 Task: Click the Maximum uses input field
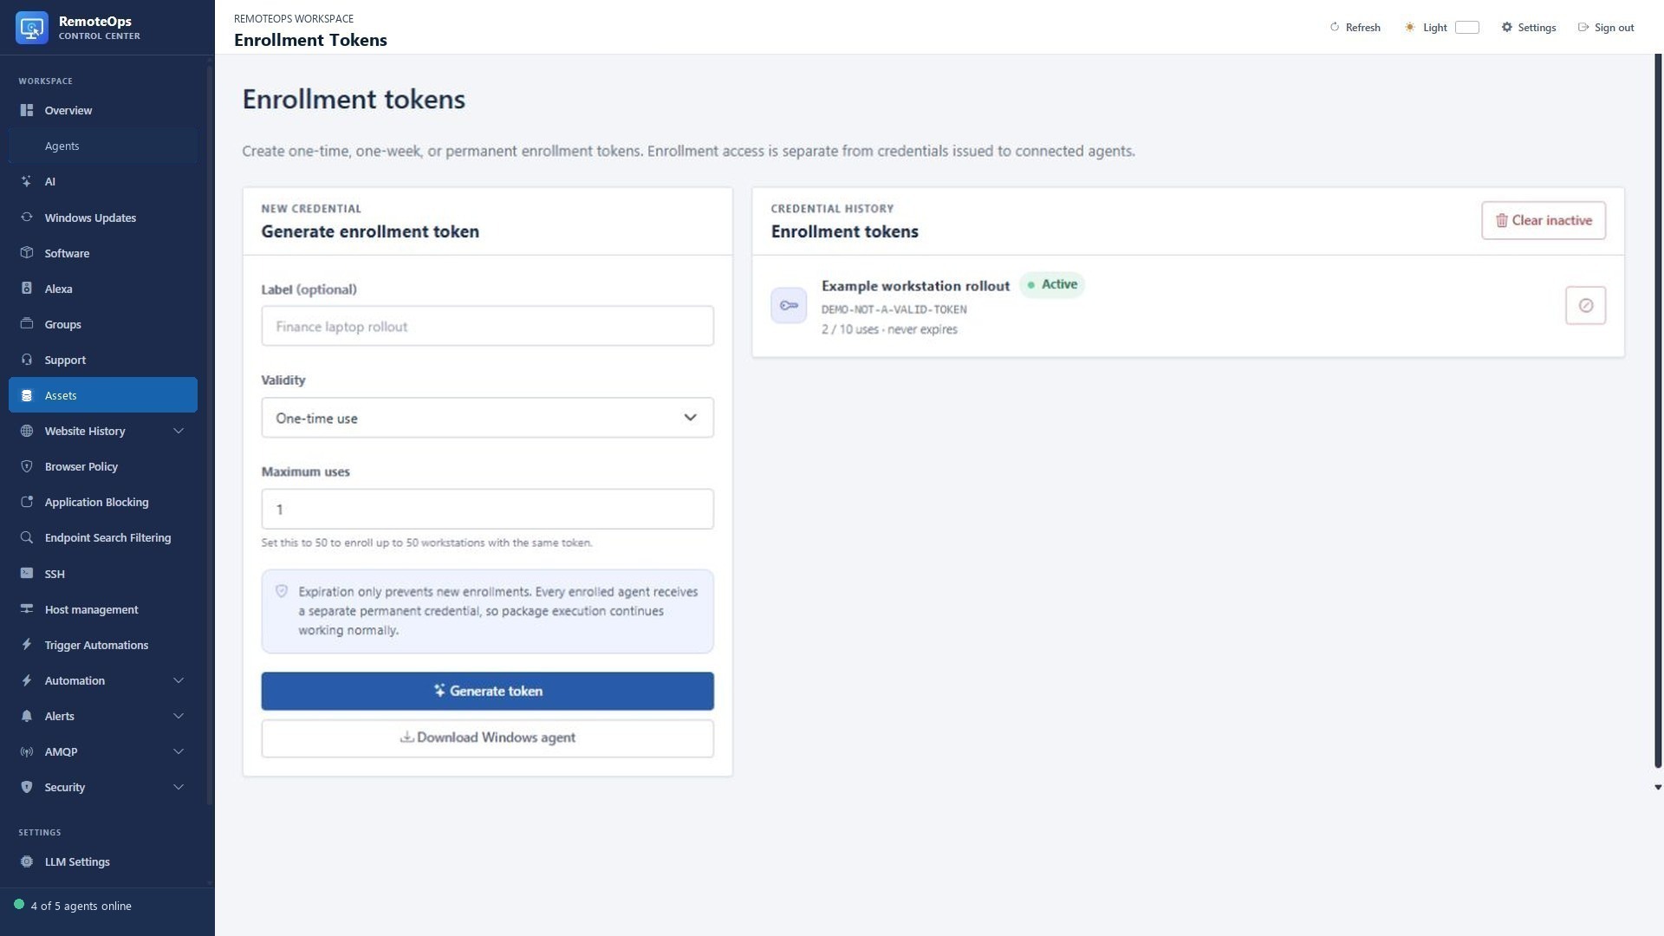click(x=487, y=509)
